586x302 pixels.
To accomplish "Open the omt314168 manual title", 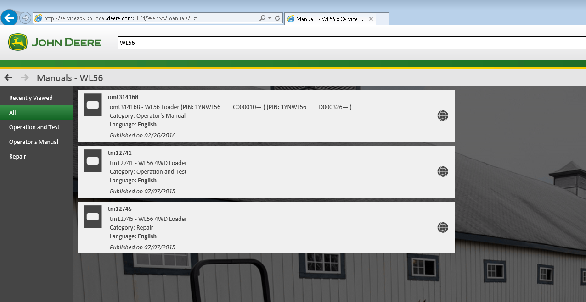I will coord(123,97).
